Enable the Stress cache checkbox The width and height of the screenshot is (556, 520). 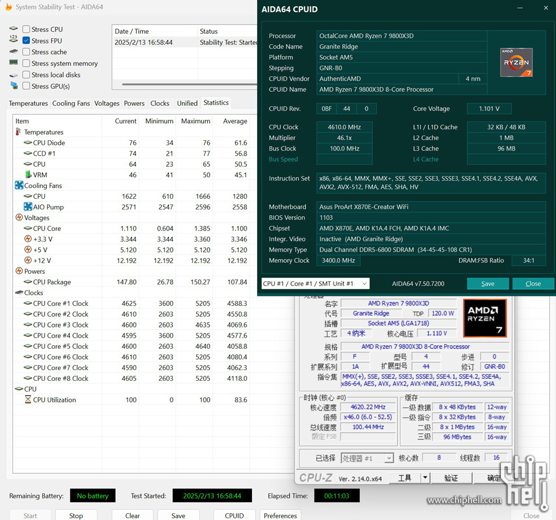(26, 52)
